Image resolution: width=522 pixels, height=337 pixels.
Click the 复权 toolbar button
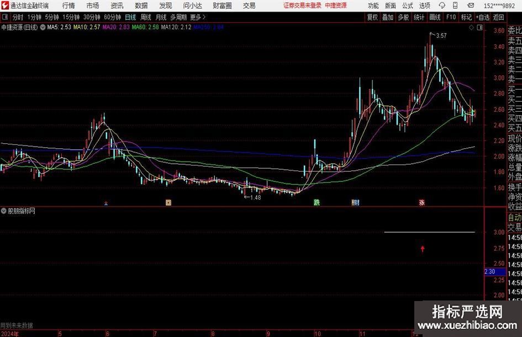(x=372, y=17)
